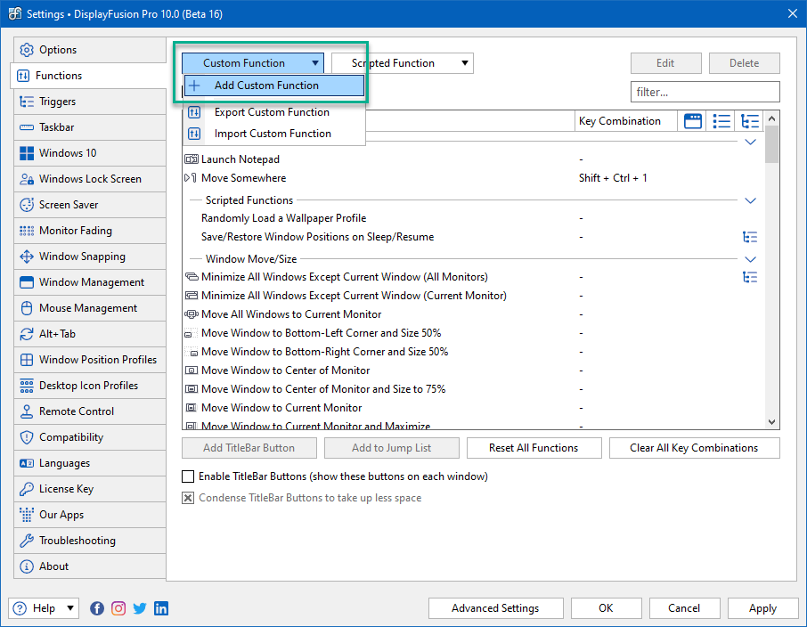Switch to the Compatibility tab
807x627 pixels.
[x=90, y=437]
